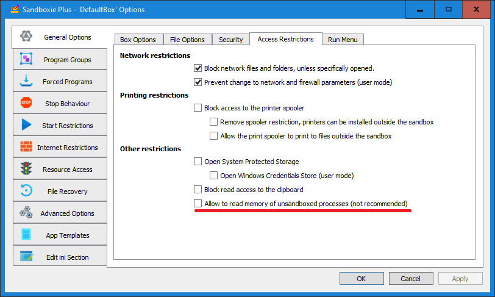Viewport: 495px width, 297px height.
Task: Click the Cancel button
Action: pyautogui.click(x=410, y=279)
